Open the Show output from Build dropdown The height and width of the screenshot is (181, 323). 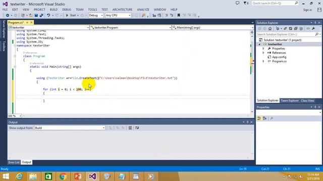click(x=70, y=128)
